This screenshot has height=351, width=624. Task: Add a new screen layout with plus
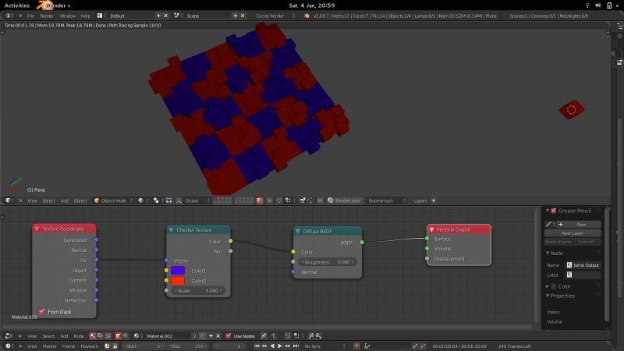[x=158, y=16]
